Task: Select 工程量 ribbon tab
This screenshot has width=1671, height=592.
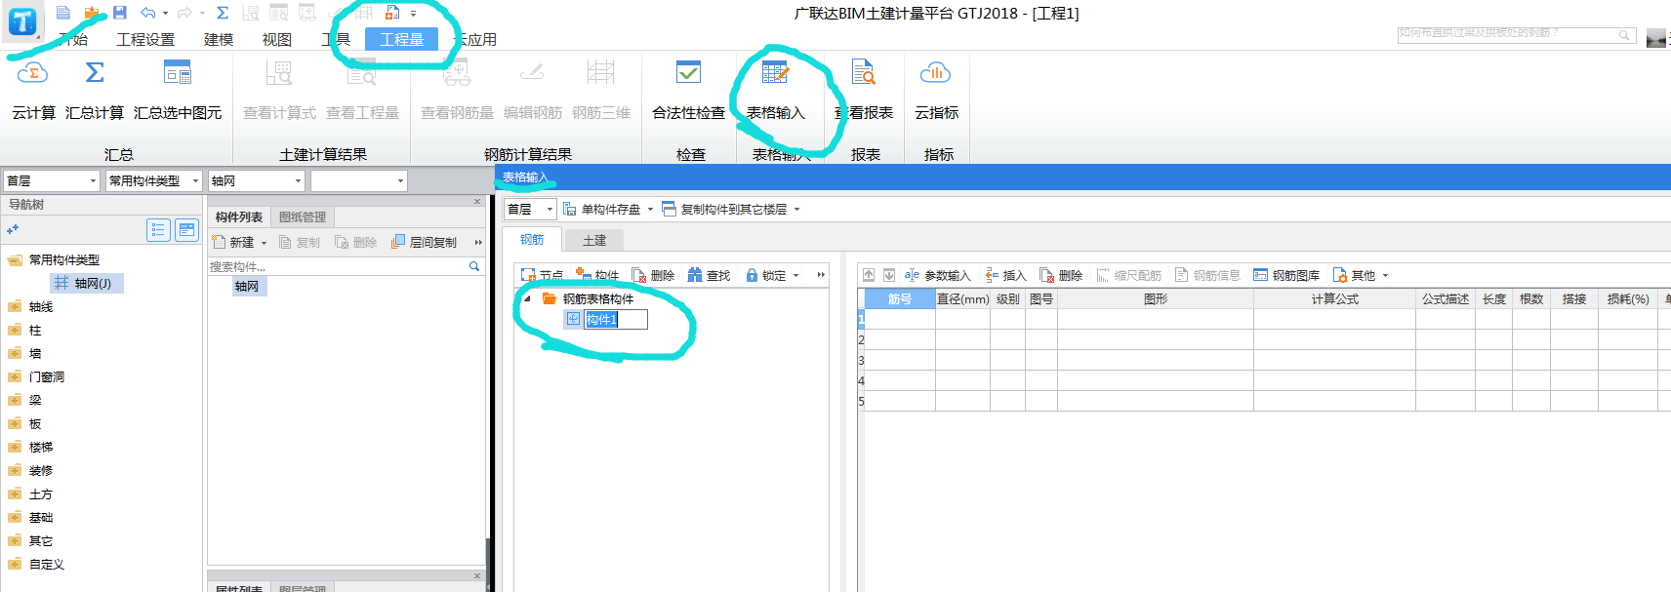Action: (401, 40)
